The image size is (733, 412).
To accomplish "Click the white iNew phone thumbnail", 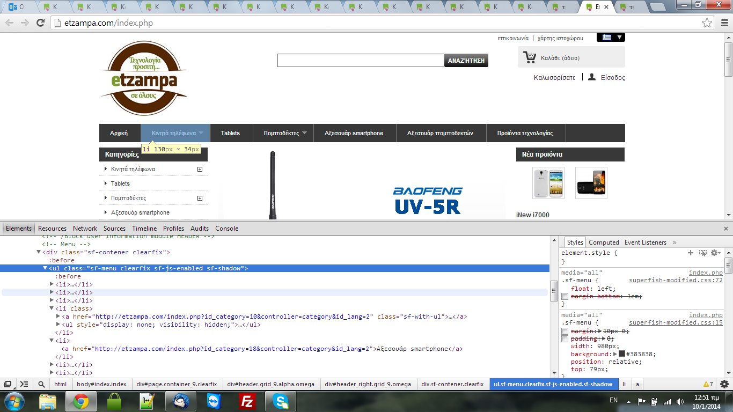I will (x=548, y=183).
